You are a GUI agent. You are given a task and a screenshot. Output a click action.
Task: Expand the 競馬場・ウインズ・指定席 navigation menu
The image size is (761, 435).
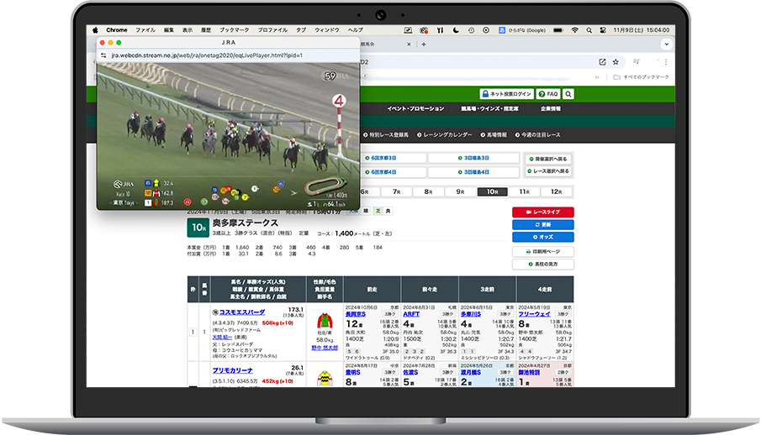(x=489, y=109)
